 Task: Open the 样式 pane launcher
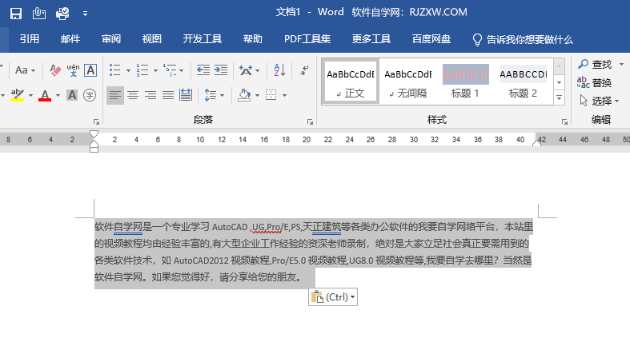pos(564,121)
